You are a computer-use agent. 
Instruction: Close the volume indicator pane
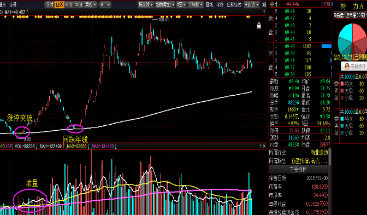tap(264, 146)
